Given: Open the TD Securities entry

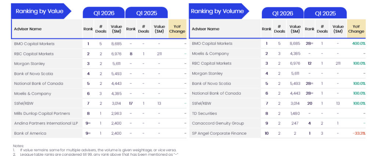Looking at the screenshot, I should click(204, 113).
